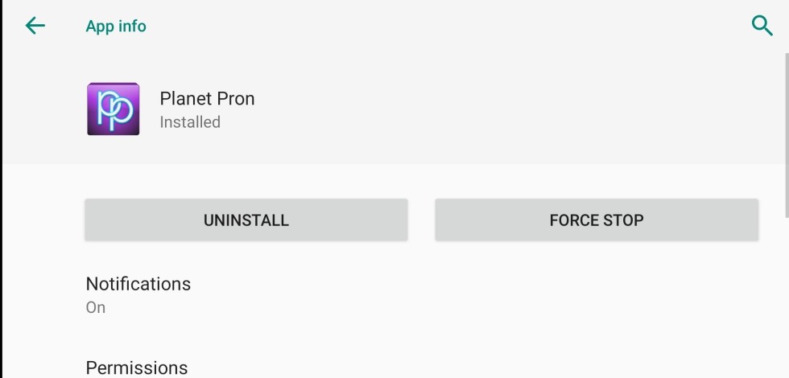Tap the "On" status under Notifications
The width and height of the screenshot is (789, 378).
click(96, 307)
